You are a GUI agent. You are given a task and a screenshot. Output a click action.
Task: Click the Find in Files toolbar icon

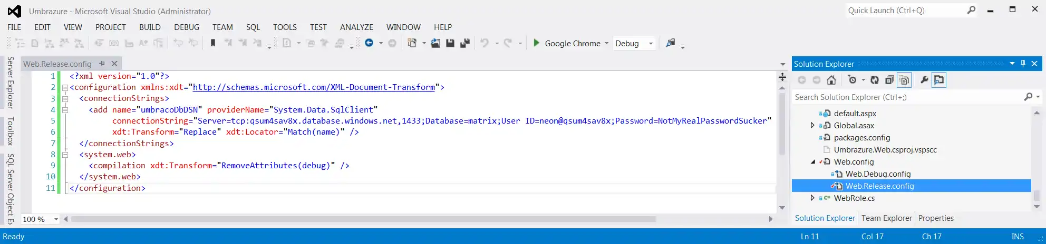pos(670,43)
